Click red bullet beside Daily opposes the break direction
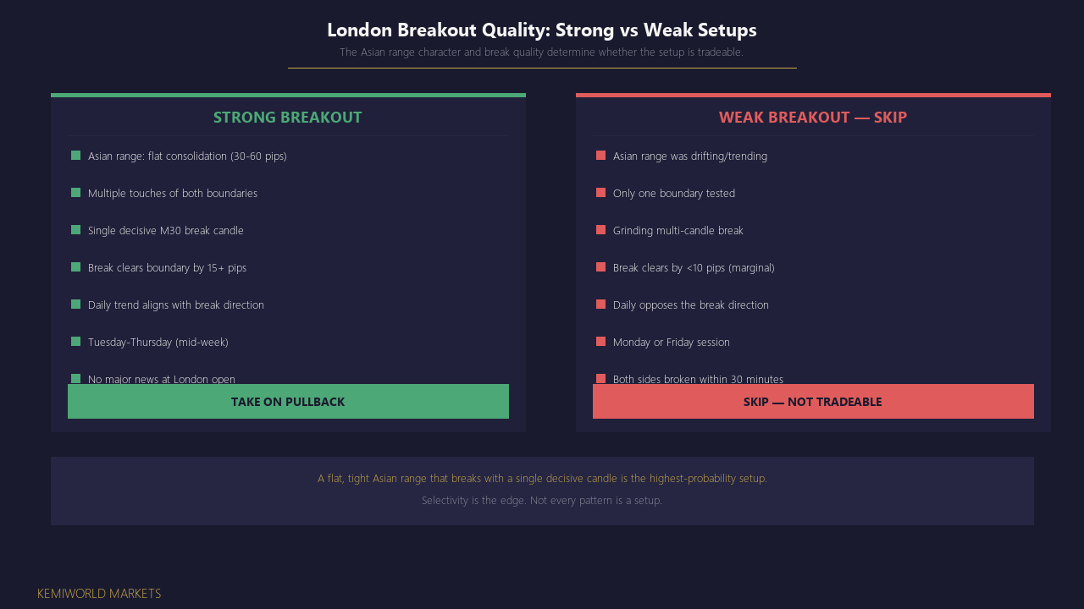 (x=600, y=304)
